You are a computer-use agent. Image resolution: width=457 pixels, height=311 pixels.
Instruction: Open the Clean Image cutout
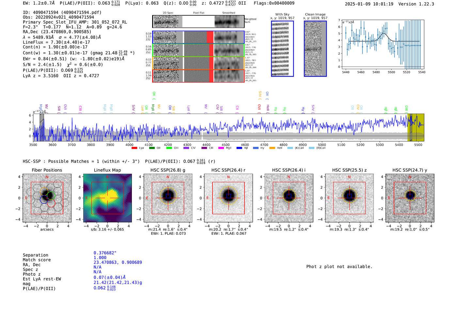pos(315,49)
